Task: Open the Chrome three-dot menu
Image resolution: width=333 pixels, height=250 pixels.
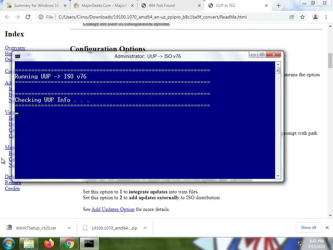Action: click(x=326, y=17)
